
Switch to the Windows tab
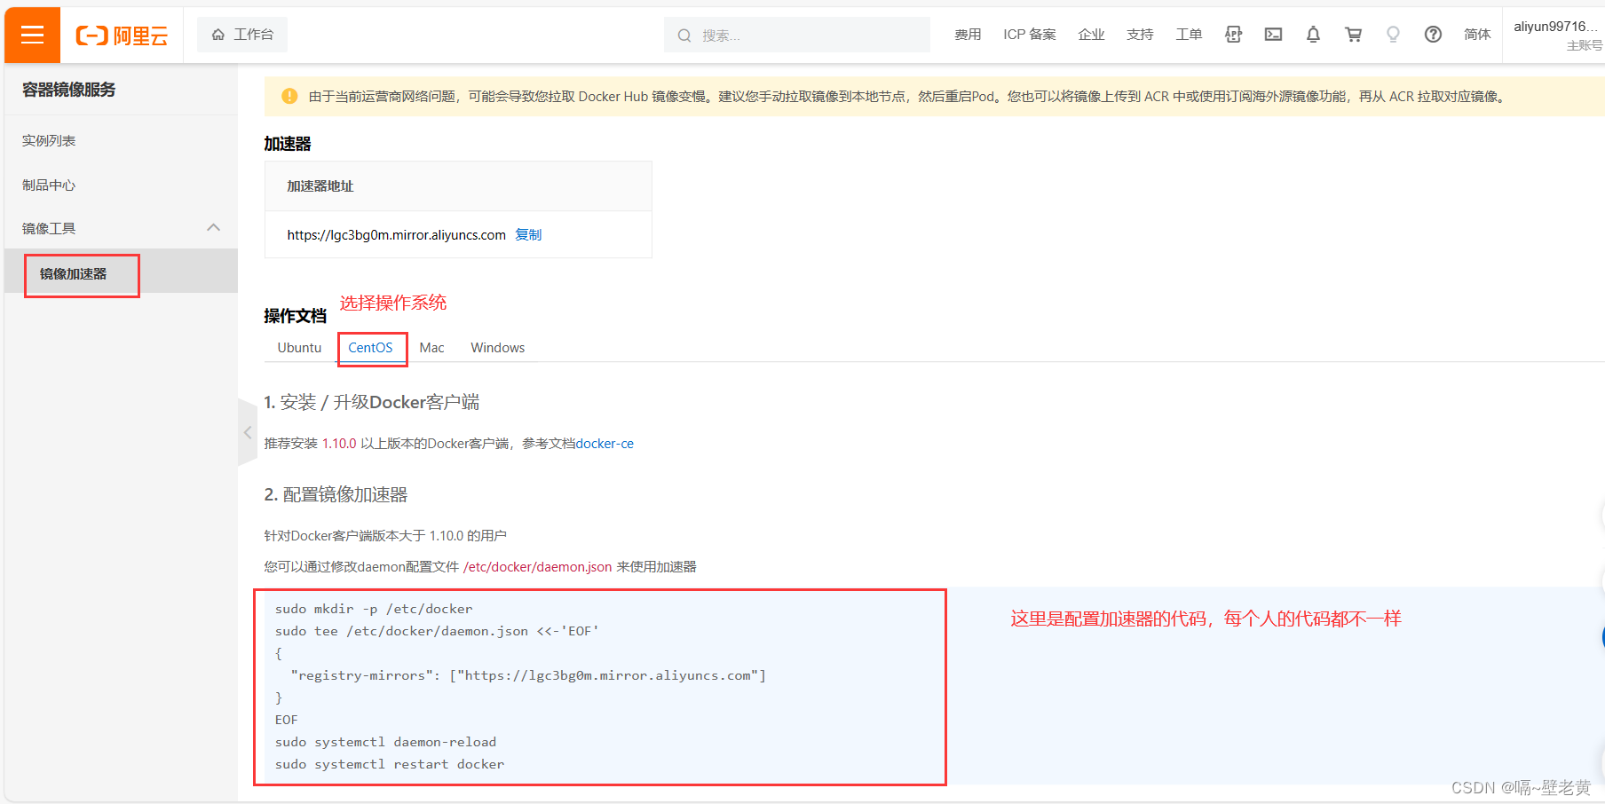[497, 348]
